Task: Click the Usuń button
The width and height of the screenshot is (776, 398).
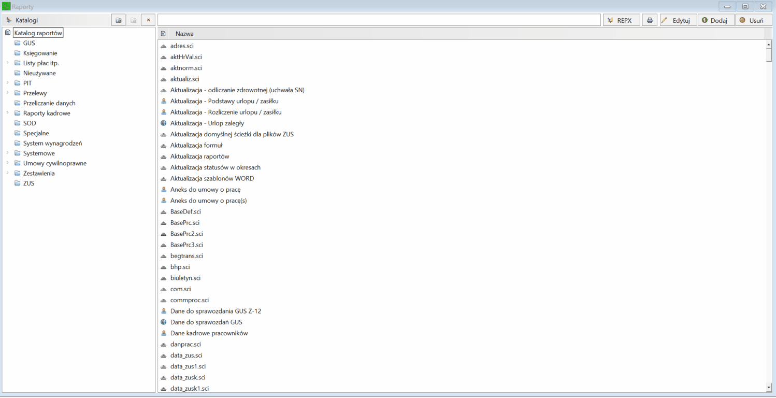Action: click(x=754, y=20)
